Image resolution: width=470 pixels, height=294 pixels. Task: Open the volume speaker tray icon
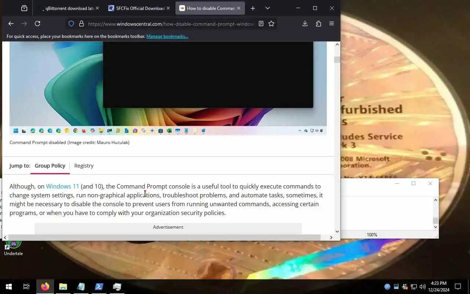[423, 287]
